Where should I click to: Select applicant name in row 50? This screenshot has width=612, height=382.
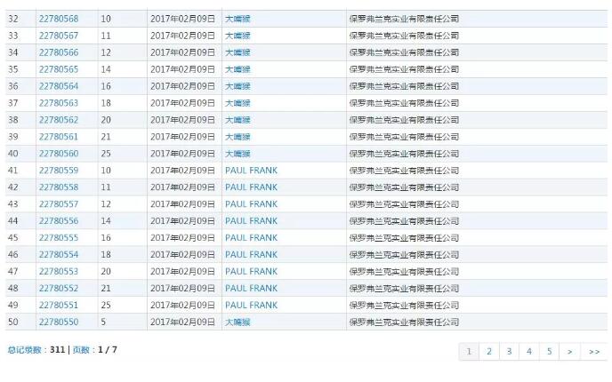(x=404, y=322)
